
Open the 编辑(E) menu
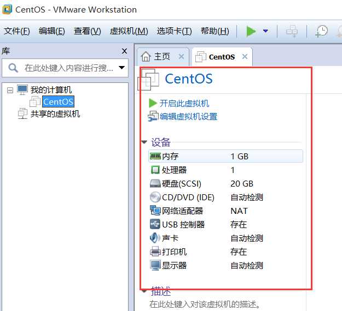tap(51, 31)
